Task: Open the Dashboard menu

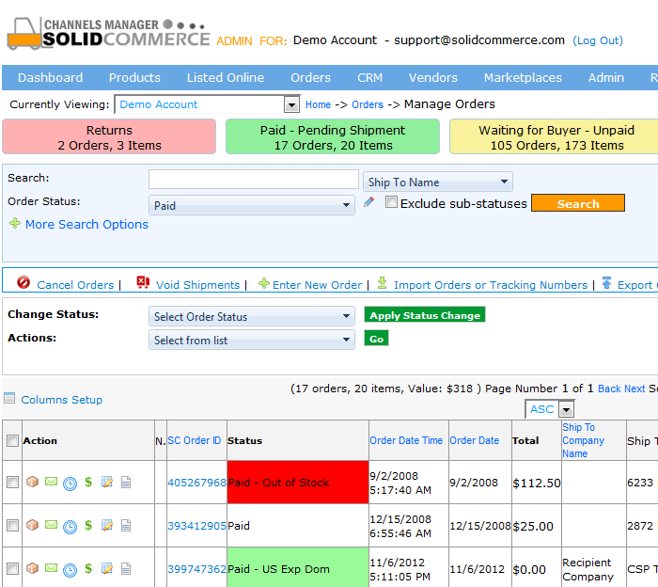Action: [50, 78]
